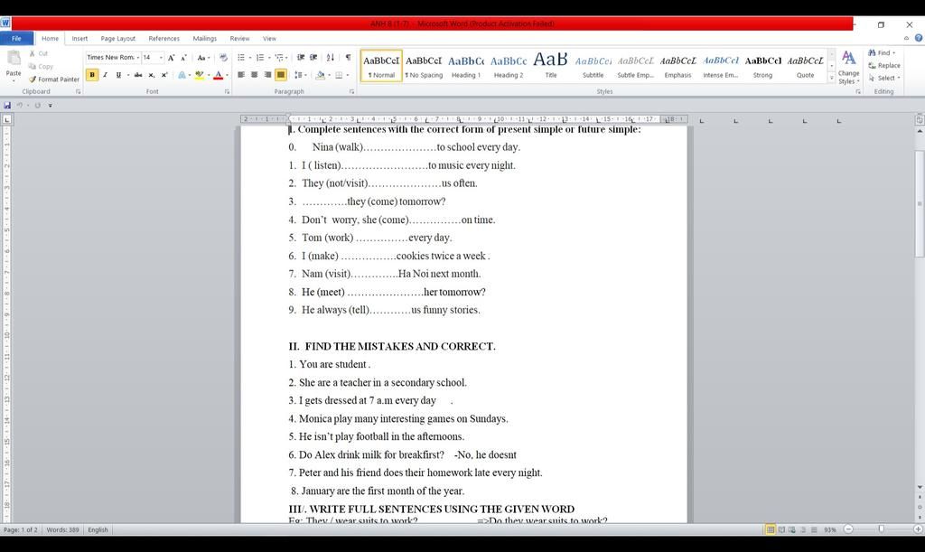925x552 pixels.
Task: Toggle Subscript formatting
Action: click(152, 75)
